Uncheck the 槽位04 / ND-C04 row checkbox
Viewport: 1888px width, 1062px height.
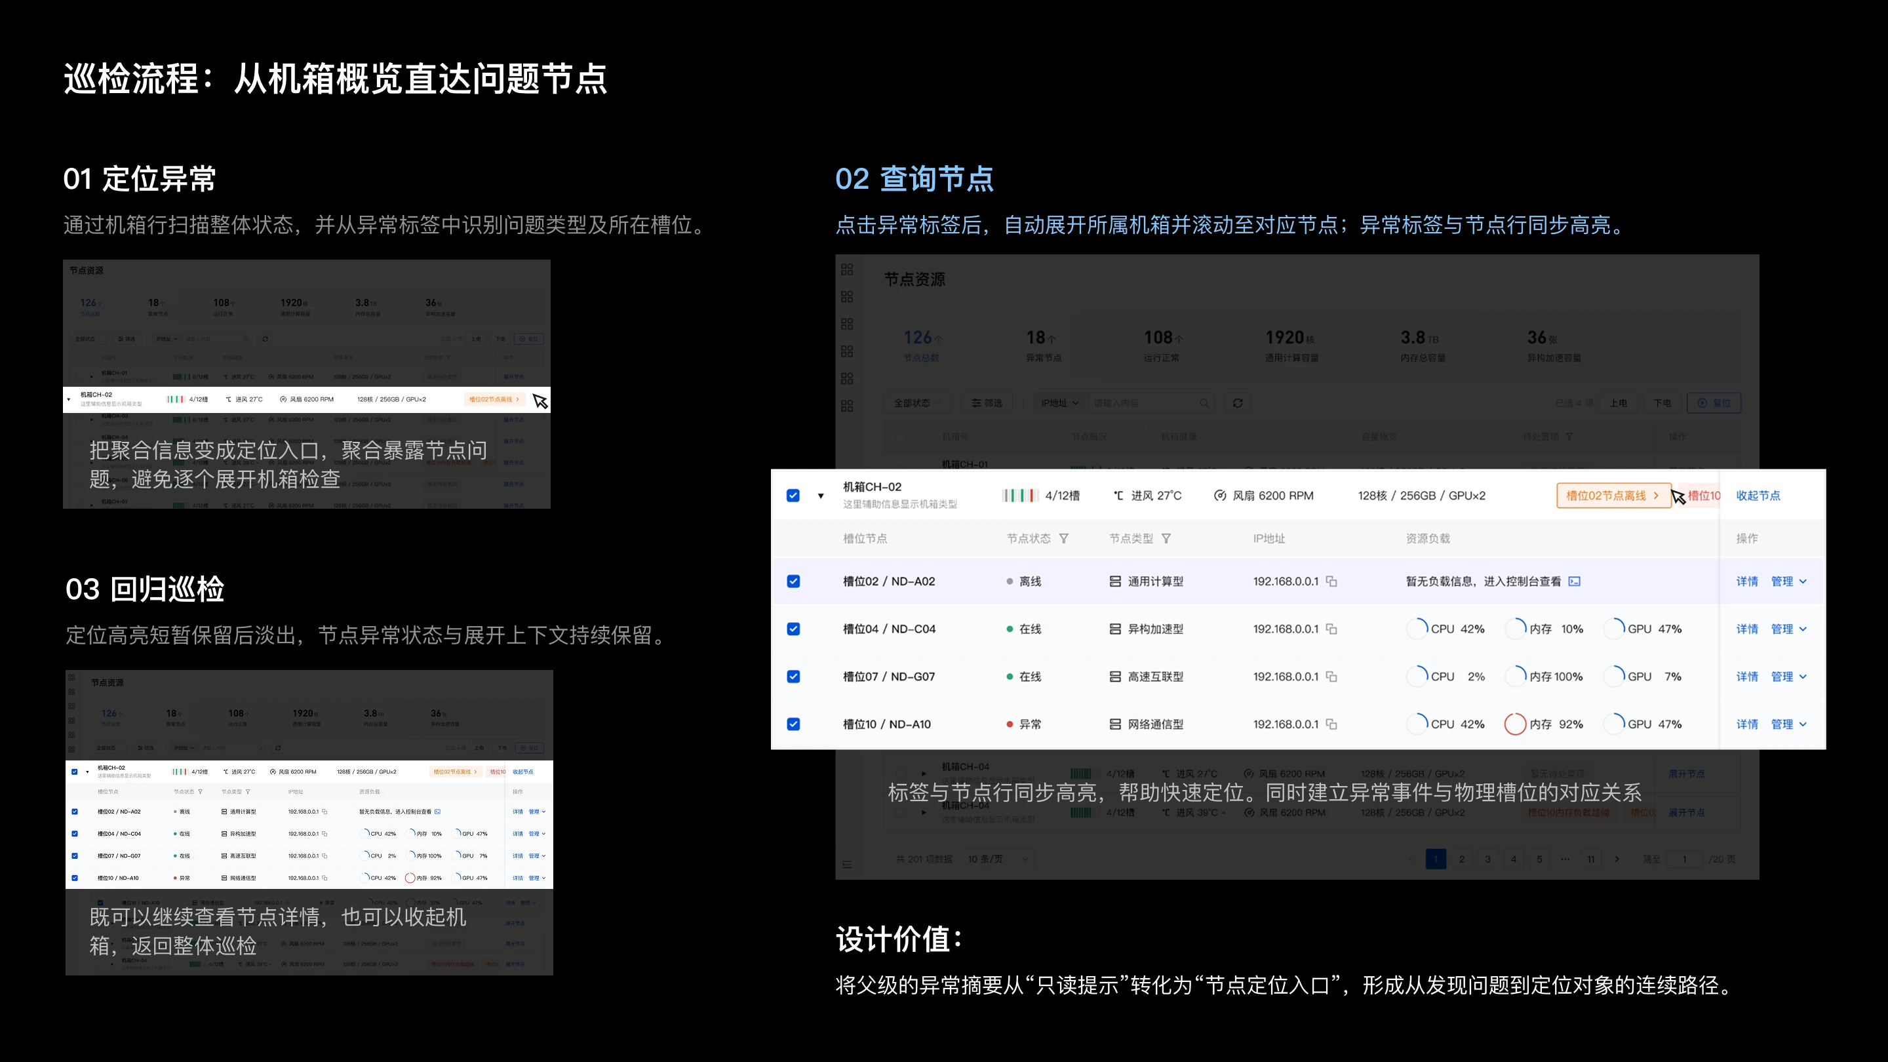pyautogui.click(x=793, y=629)
